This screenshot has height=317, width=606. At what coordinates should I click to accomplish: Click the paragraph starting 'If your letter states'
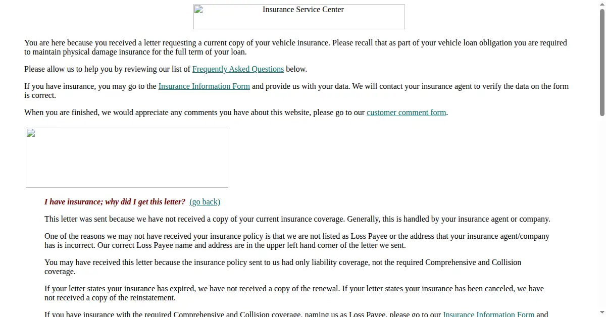(x=294, y=293)
